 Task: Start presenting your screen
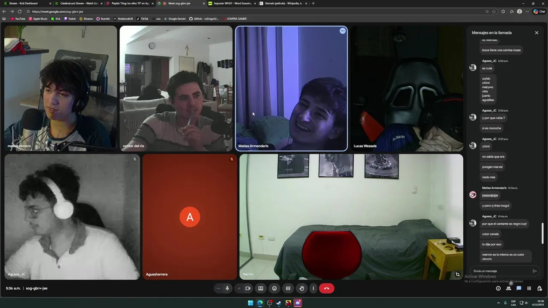pyautogui.click(x=260, y=288)
